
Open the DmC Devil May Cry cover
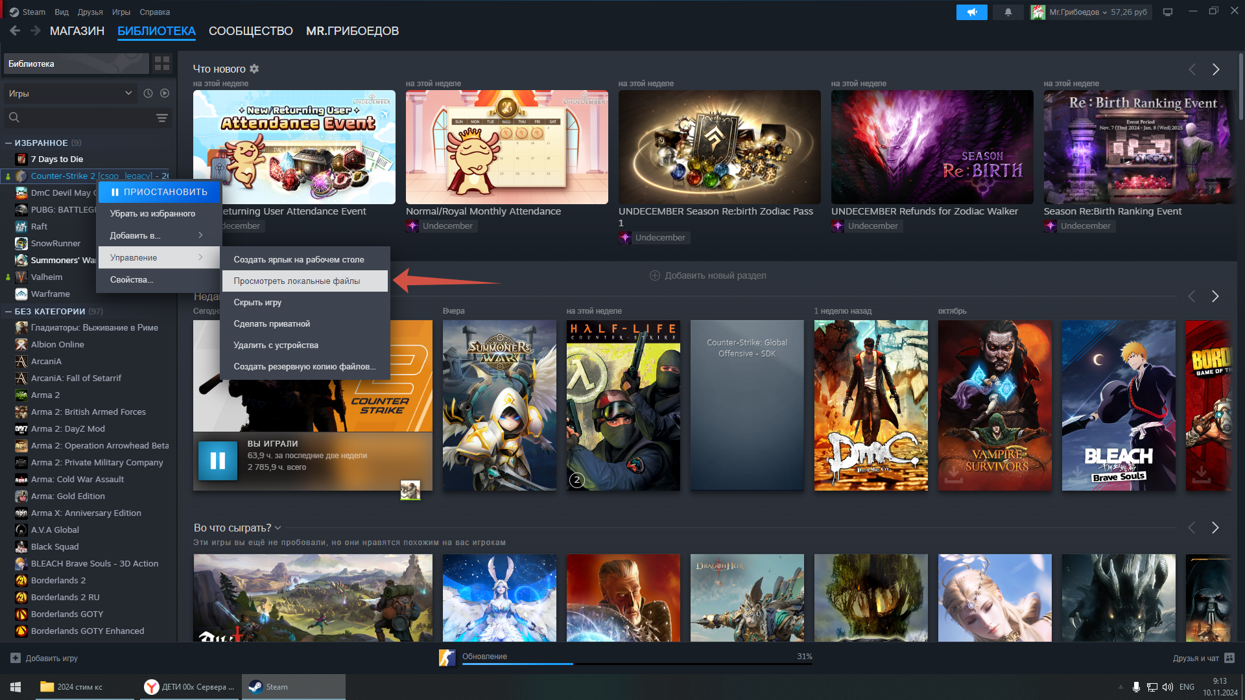click(x=871, y=405)
